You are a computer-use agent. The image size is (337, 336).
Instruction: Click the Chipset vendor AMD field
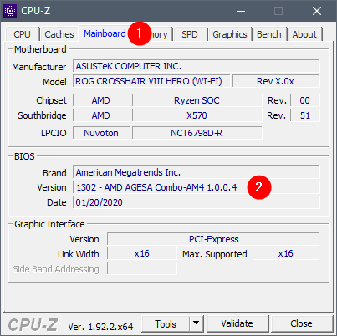tap(101, 100)
